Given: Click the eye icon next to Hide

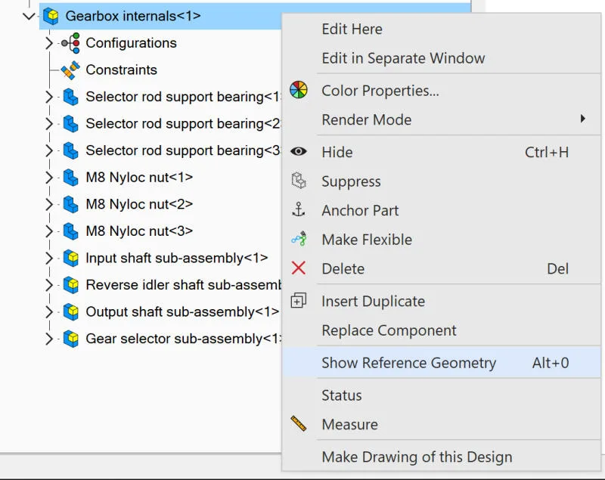Looking at the screenshot, I should point(299,151).
